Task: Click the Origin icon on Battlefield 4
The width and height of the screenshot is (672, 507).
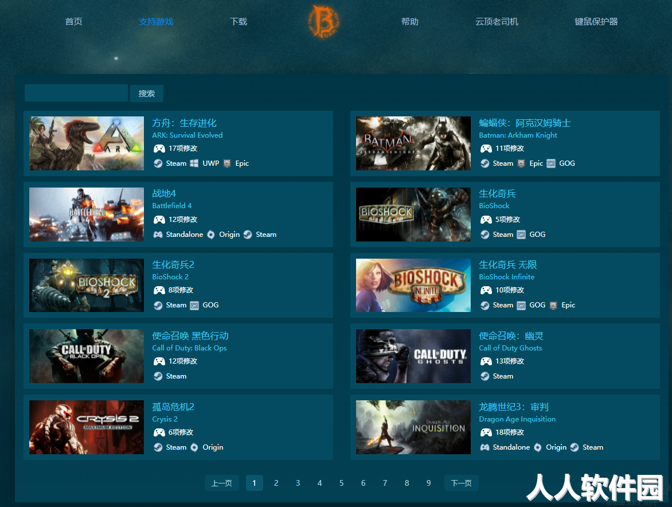Action: [x=211, y=235]
